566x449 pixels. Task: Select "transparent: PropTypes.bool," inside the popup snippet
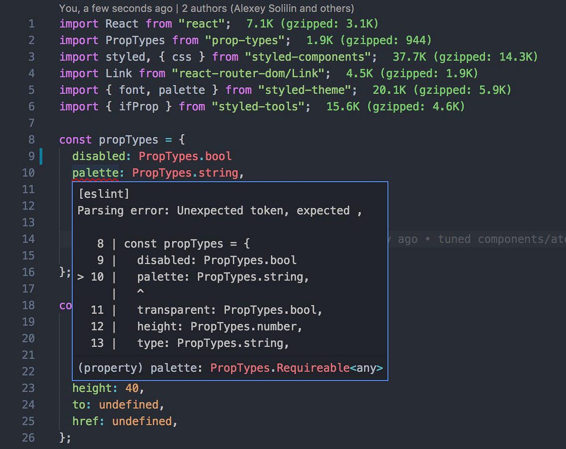[x=229, y=309]
